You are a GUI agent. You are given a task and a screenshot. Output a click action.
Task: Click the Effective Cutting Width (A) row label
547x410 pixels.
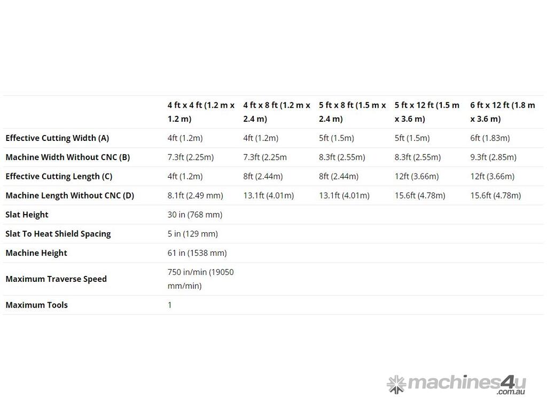(x=57, y=138)
